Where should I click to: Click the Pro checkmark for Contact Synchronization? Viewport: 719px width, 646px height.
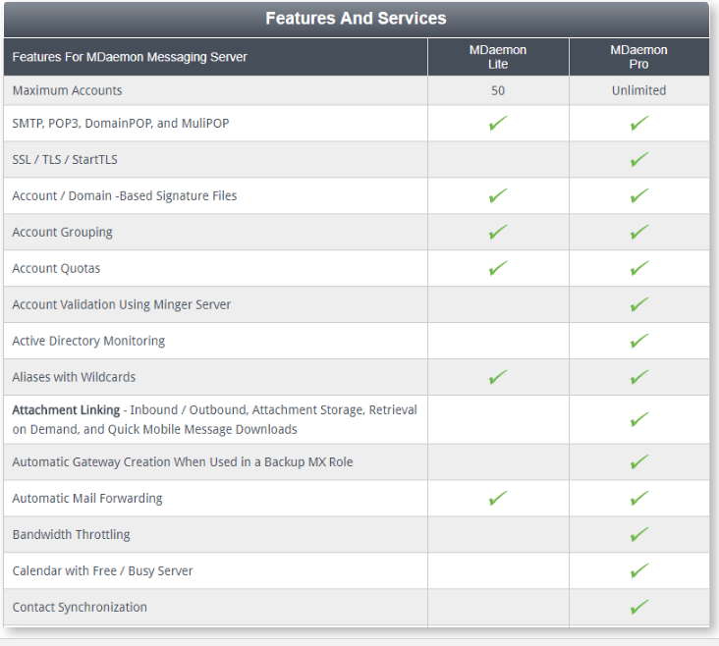(639, 607)
